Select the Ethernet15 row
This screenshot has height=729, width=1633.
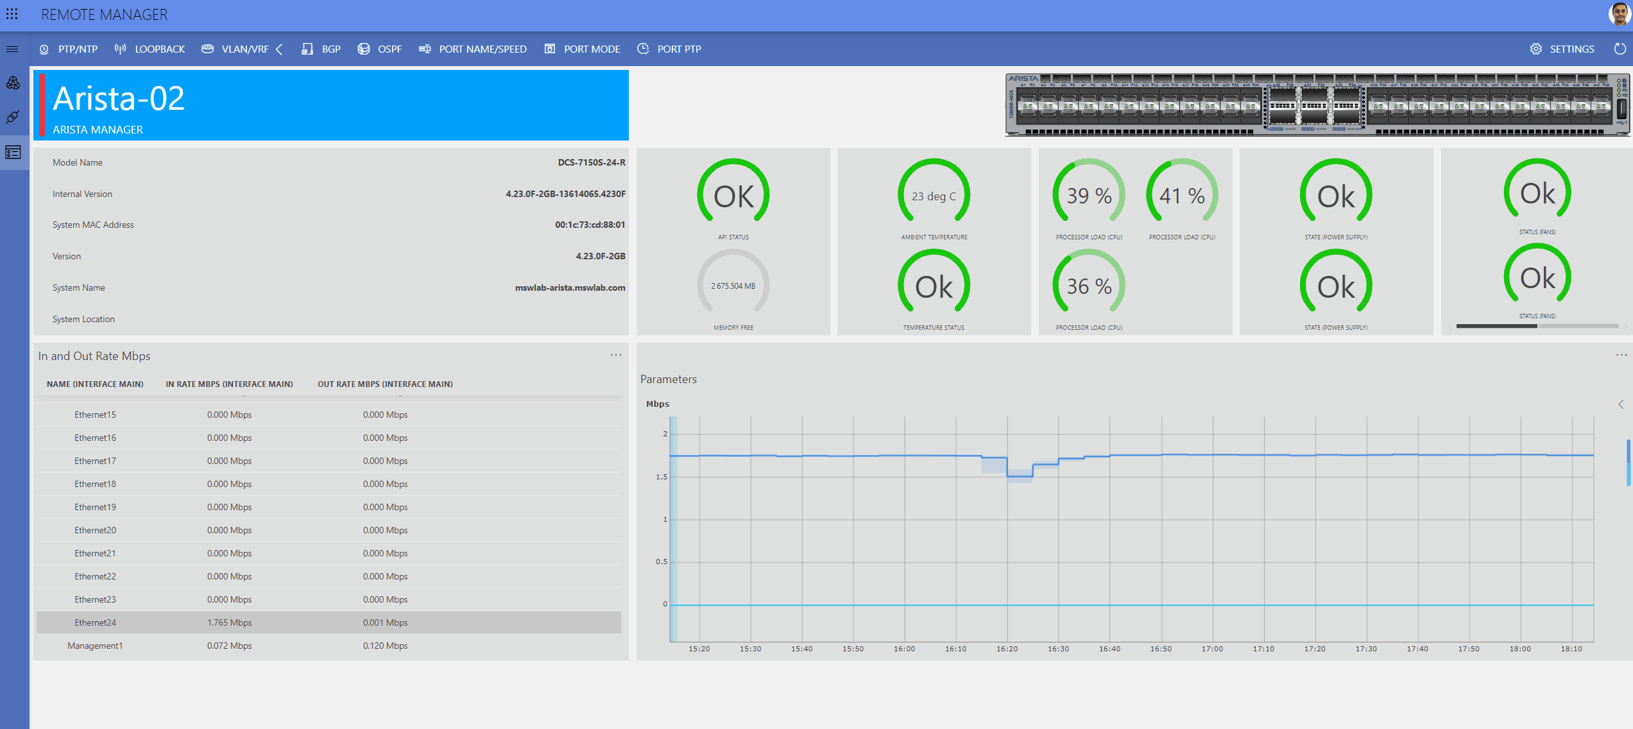[x=329, y=415]
